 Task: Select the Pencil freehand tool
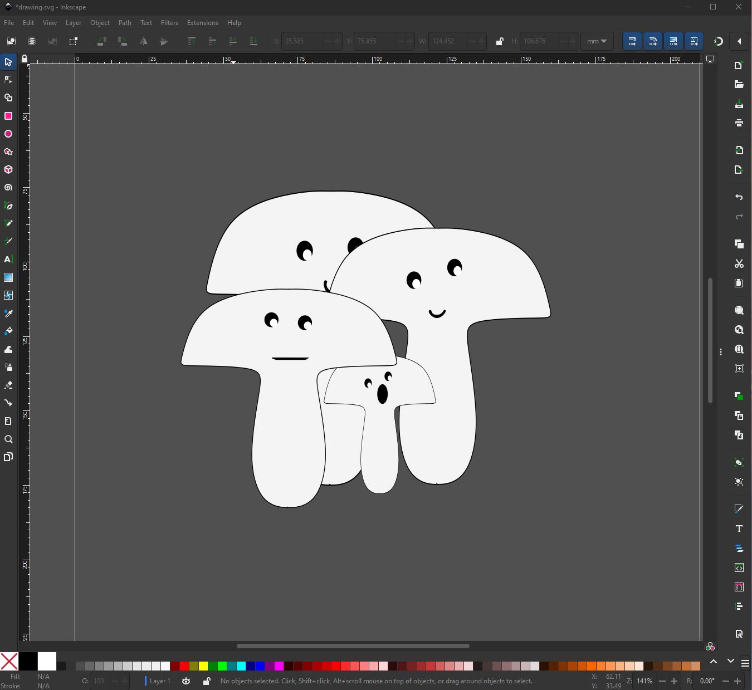[8, 223]
